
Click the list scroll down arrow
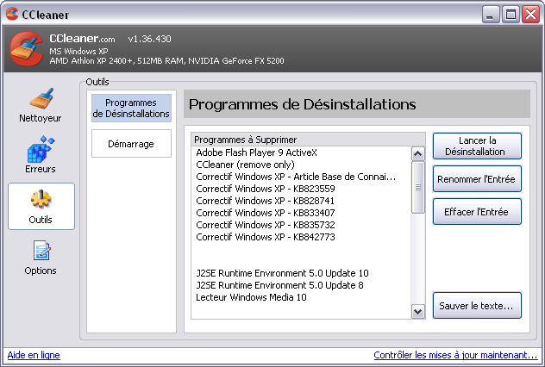tap(417, 312)
